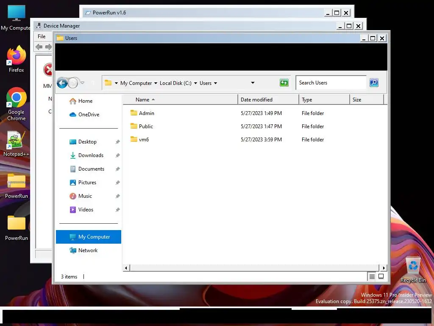This screenshot has height=326, width=434.
Task: Click Back arrow in Device Manager toolbar
Action: pyautogui.click(x=39, y=47)
